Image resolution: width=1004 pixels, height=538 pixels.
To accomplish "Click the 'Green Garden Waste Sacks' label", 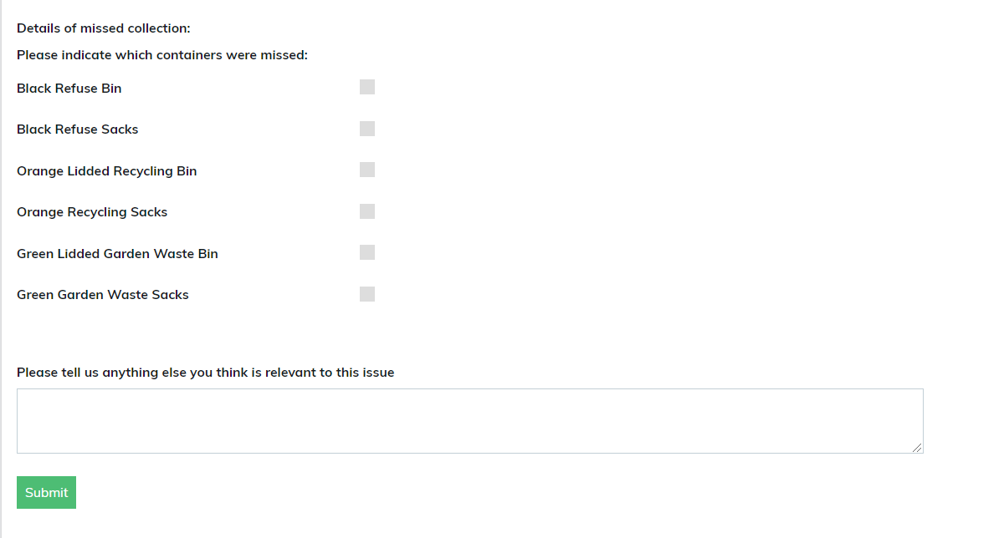I will coord(103,295).
